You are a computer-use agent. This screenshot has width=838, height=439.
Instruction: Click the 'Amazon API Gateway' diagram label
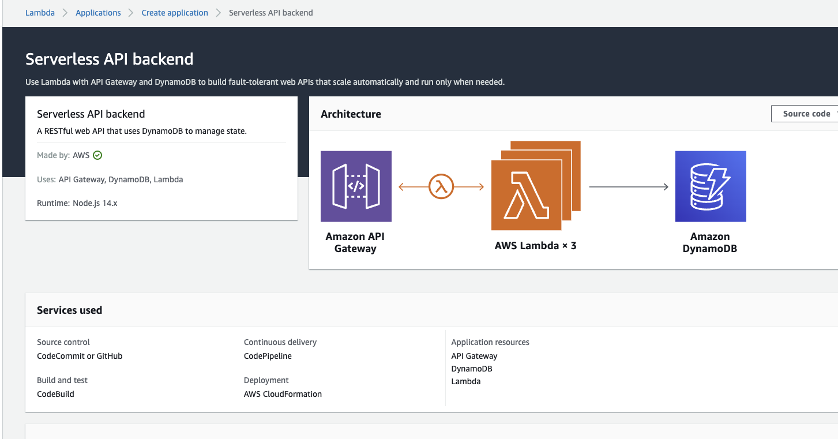tap(355, 243)
